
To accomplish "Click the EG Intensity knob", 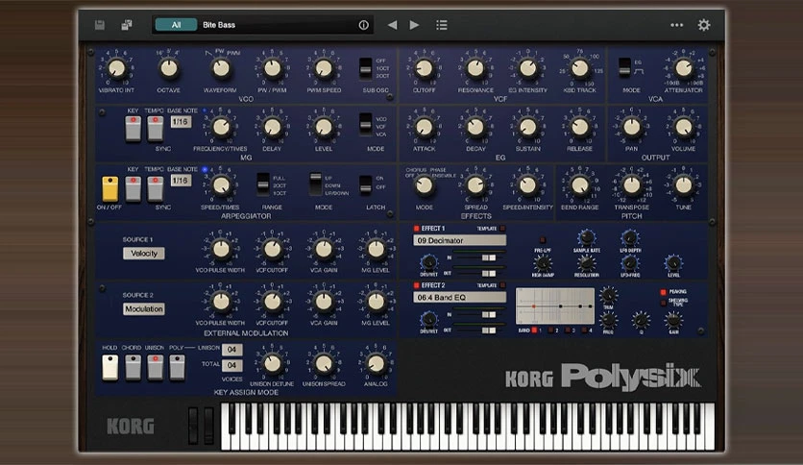I will point(528,68).
